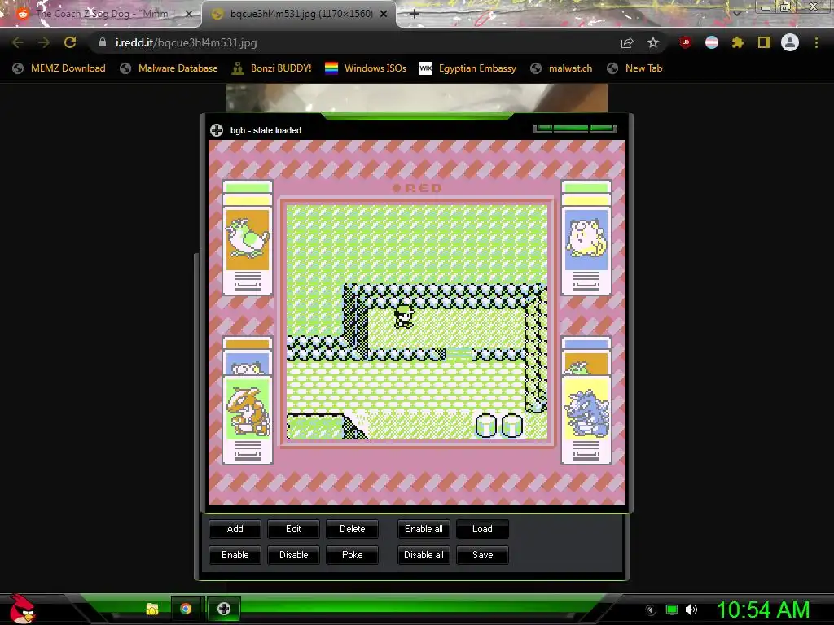Open the uBlock Origin extension icon

pos(686,42)
